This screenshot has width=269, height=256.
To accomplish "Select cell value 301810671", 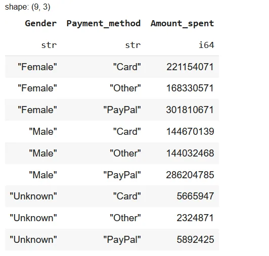I will click(x=190, y=110).
